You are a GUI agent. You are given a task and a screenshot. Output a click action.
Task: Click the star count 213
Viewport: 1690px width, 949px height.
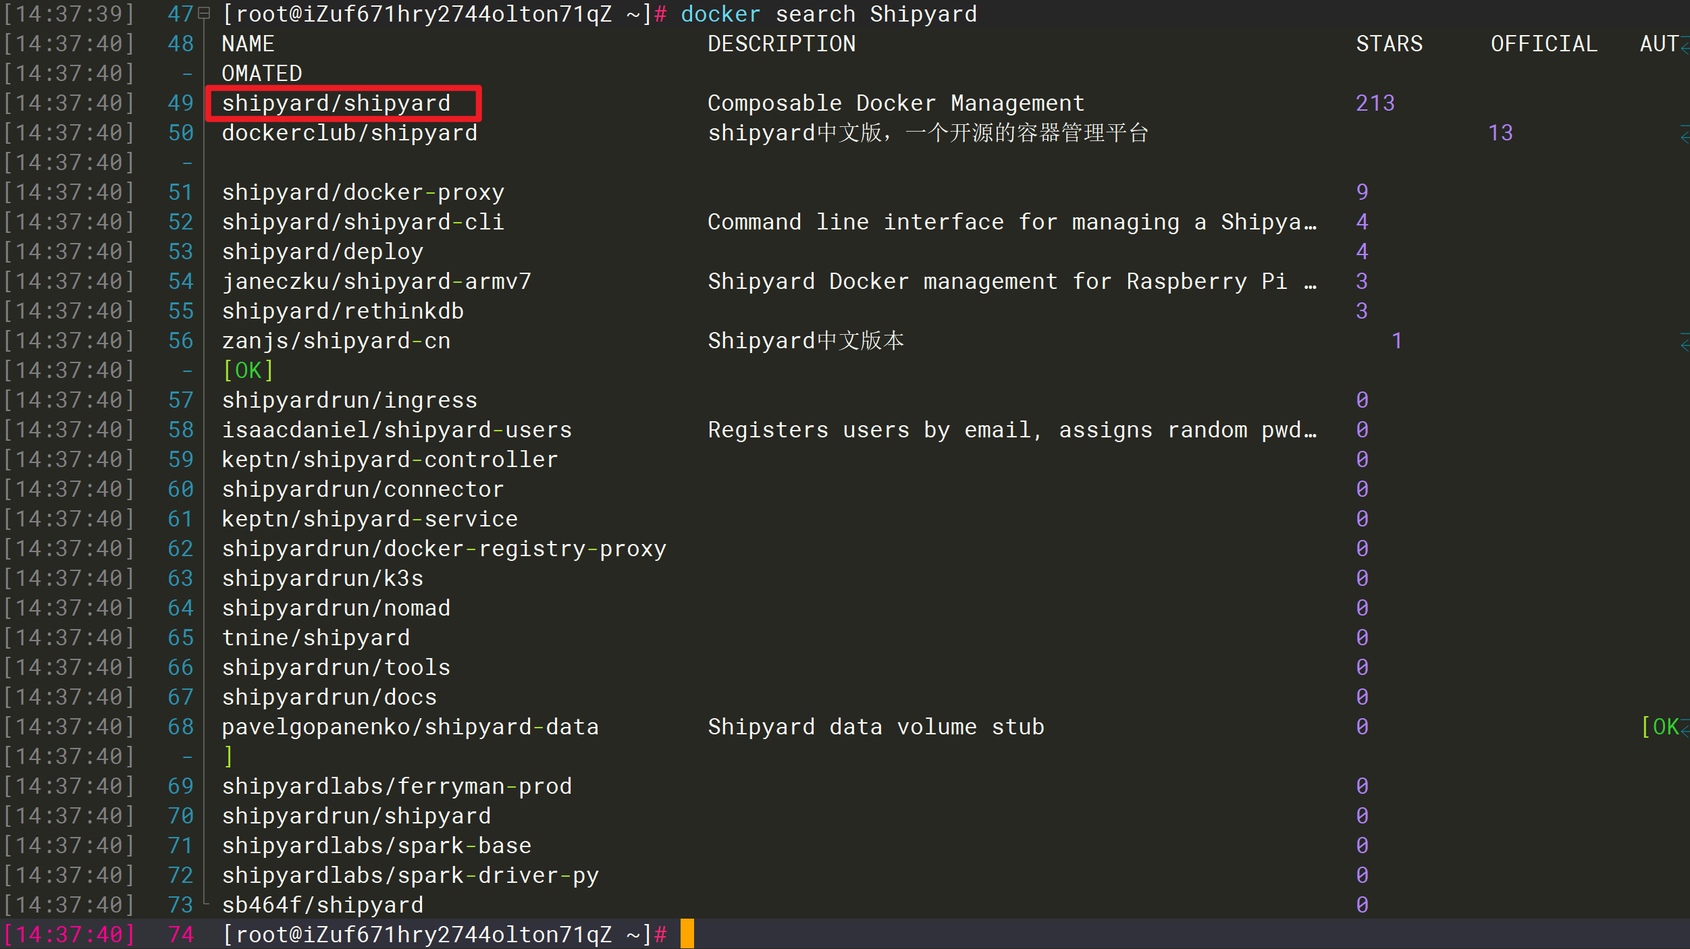[1375, 103]
